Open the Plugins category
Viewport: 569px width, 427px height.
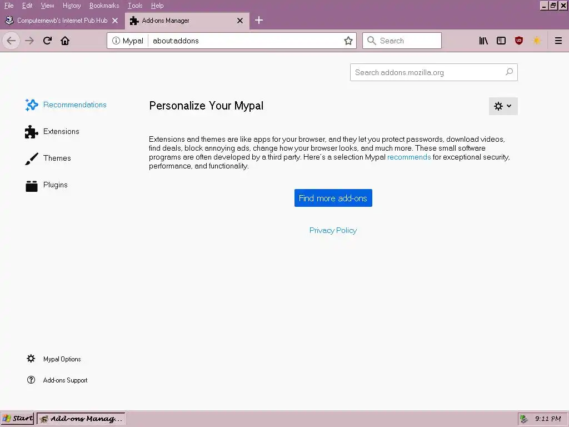coord(46,185)
